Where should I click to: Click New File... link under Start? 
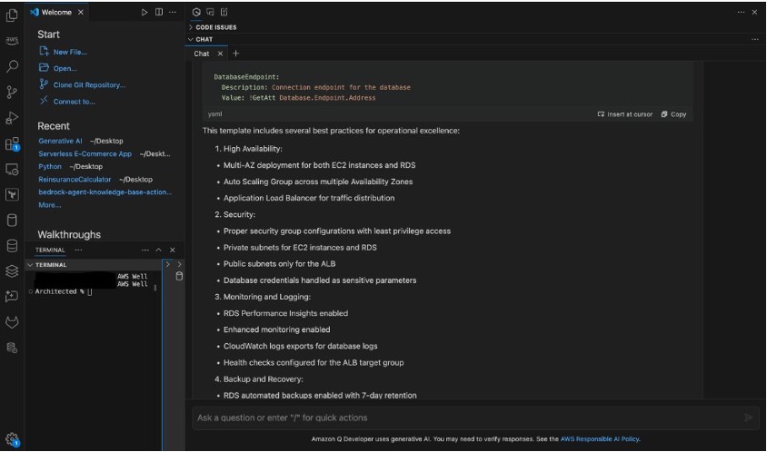[70, 52]
